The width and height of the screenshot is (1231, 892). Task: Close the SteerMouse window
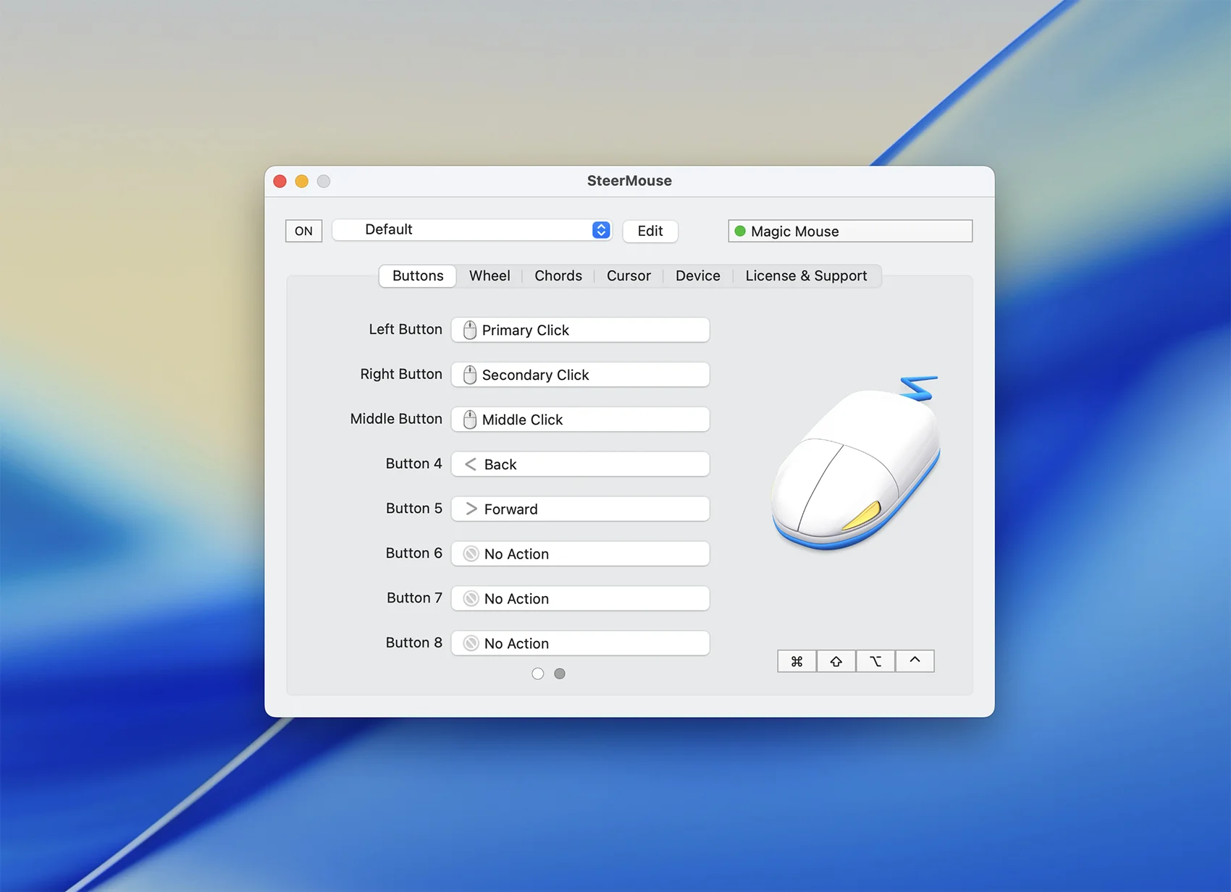point(280,181)
